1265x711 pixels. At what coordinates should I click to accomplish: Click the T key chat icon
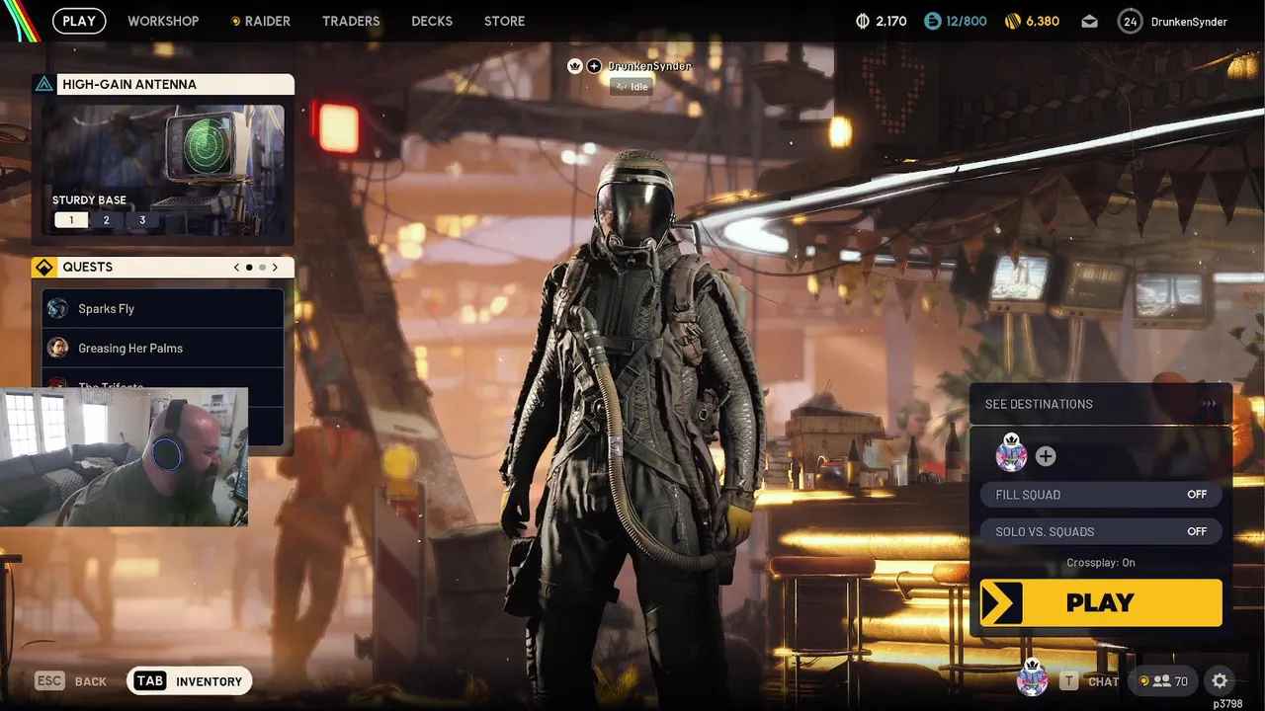tap(1069, 680)
